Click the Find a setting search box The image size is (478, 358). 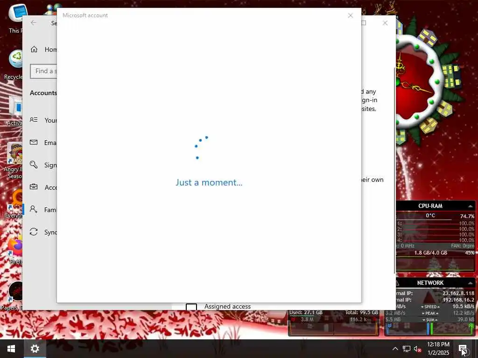[43, 71]
